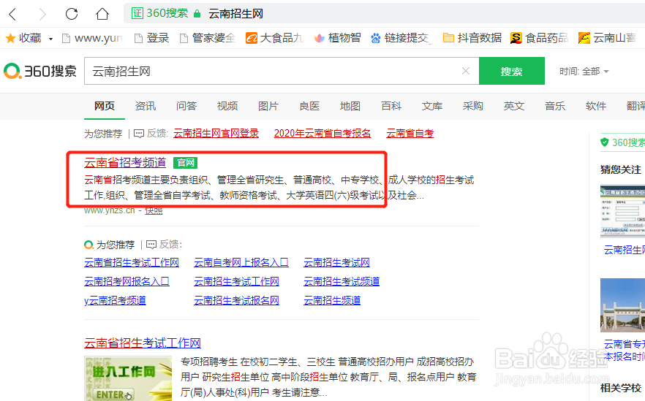The image size is (645, 401).
Task: Open suggestion 云南招生网官网登录
Action: [216, 133]
